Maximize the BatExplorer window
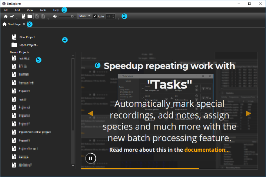The image size is (266, 177). tap(249, 4)
